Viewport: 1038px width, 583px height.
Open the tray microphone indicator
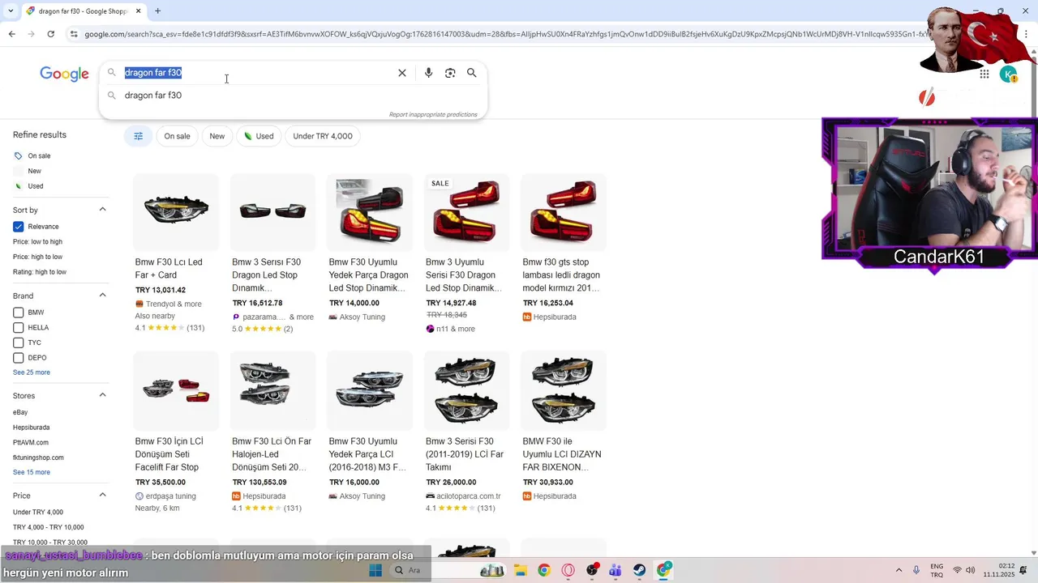point(916,570)
